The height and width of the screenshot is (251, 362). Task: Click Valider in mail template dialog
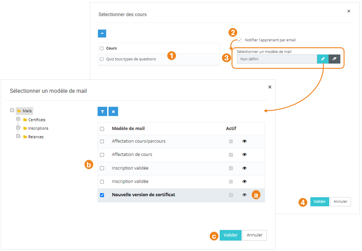(230, 235)
